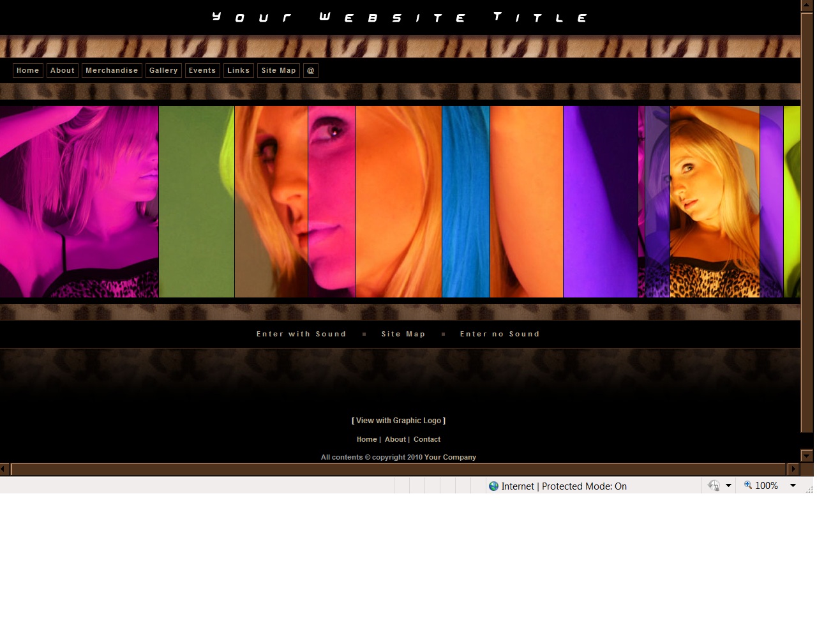
Task: Click the @ contact button
Action: (311, 71)
